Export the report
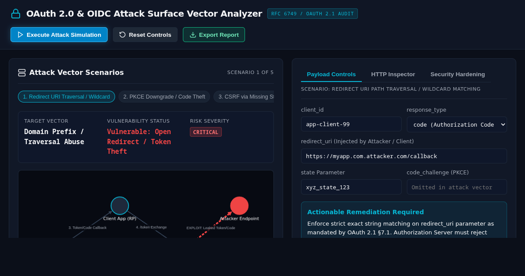The width and height of the screenshot is (525, 276). pyautogui.click(x=214, y=35)
